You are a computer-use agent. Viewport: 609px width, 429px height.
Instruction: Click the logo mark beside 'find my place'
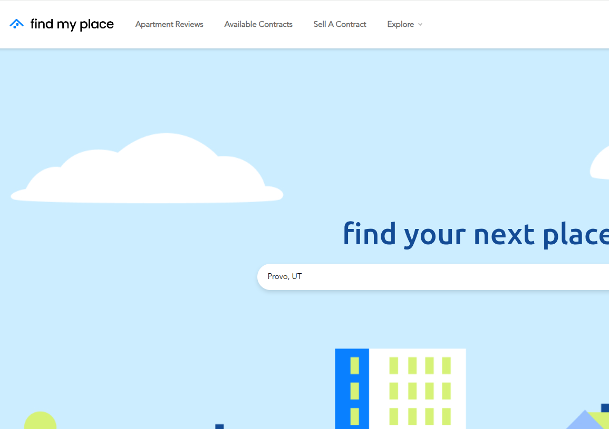point(16,24)
